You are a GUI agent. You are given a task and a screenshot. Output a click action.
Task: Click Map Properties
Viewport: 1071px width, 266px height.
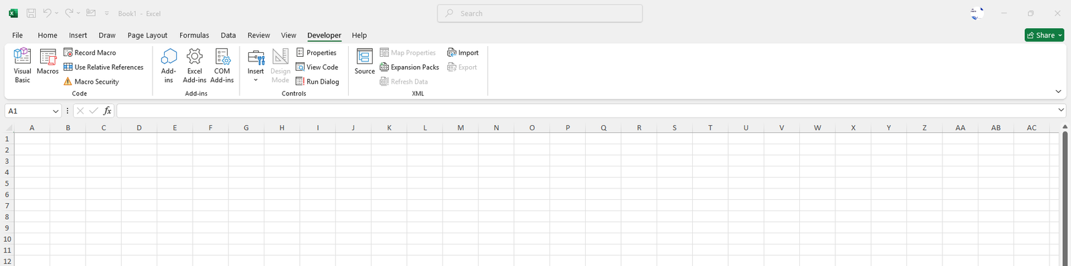coord(408,52)
